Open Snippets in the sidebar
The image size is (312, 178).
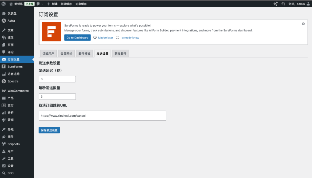click(13, 144)
